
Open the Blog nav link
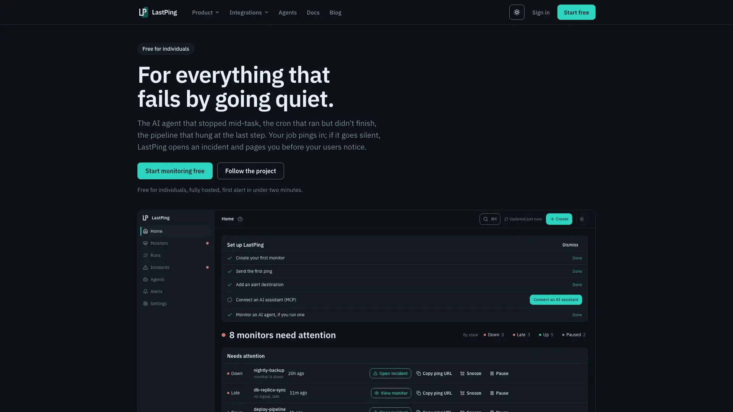335,12
